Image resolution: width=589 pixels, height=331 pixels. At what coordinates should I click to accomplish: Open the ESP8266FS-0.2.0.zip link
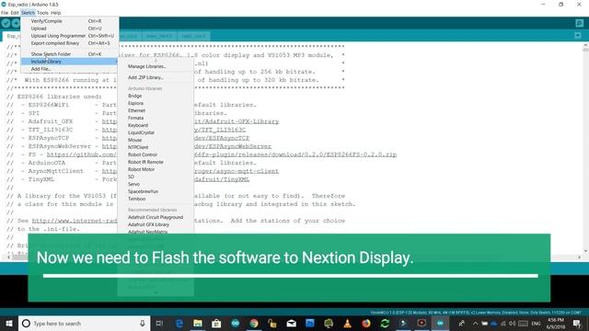[x=295, y=154]
